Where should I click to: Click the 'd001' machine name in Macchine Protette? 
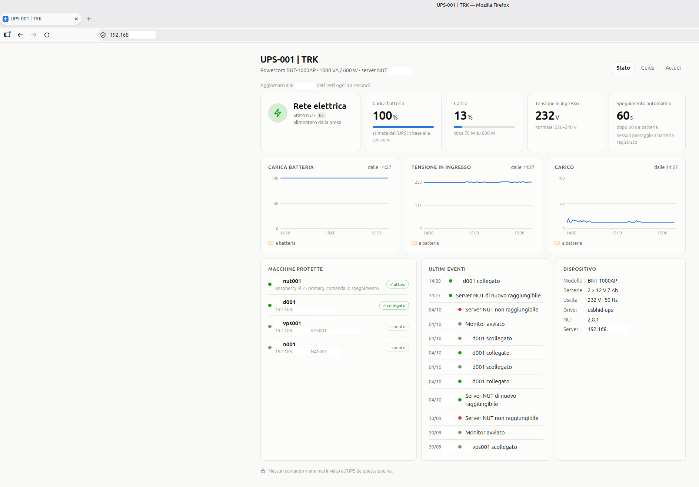(289, 302)
